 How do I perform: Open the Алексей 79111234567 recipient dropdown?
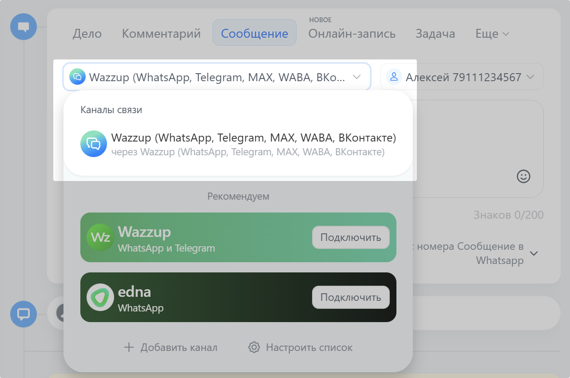[x=530, y=76]
